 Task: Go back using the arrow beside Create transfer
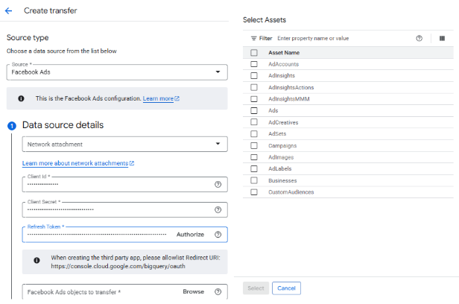(x=8, y=11)
